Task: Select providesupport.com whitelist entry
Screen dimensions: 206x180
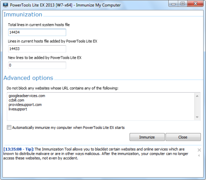Action: tap(25, 104)
